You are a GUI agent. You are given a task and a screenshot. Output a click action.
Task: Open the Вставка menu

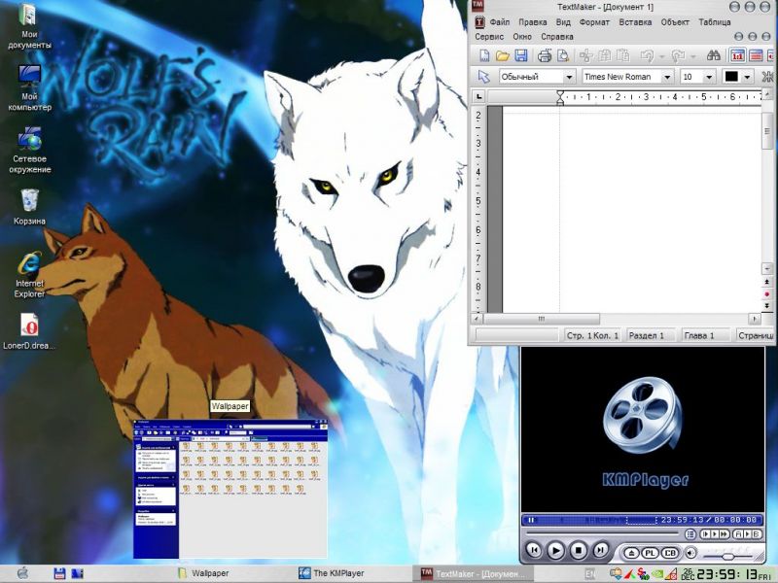pyautogui.click(x=635, y=21)
